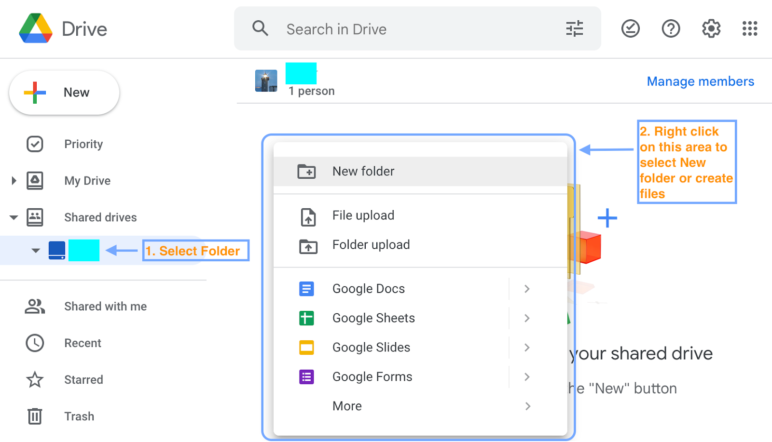Choose New folder from context menu
This screenshot has height=442, width=772.
[x=420, y=171]
